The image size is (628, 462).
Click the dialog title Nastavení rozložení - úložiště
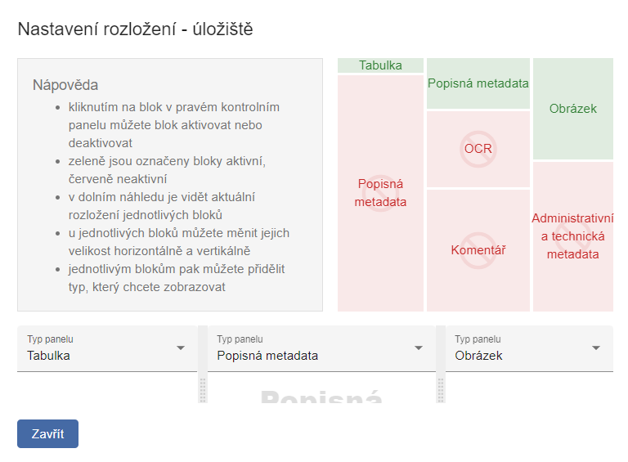[x=136, y=29]
